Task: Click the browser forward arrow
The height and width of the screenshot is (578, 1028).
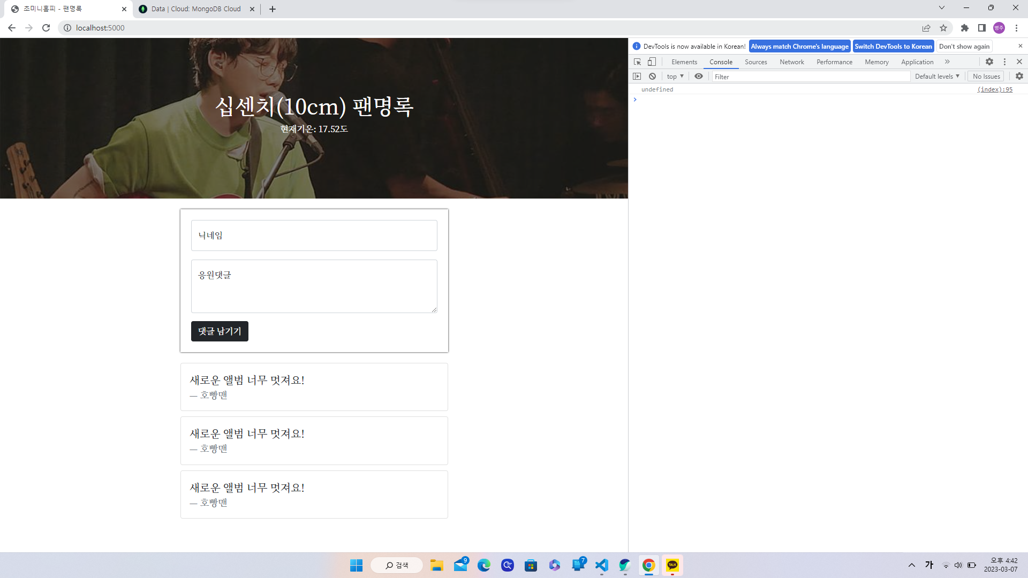Action: tap(29, 28)
